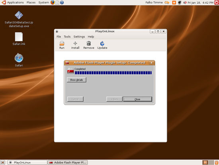The height and width of the screenshot is (165, 219).
Task: Open the Help question-mark launcher
Action: click(x=62, y=2)
